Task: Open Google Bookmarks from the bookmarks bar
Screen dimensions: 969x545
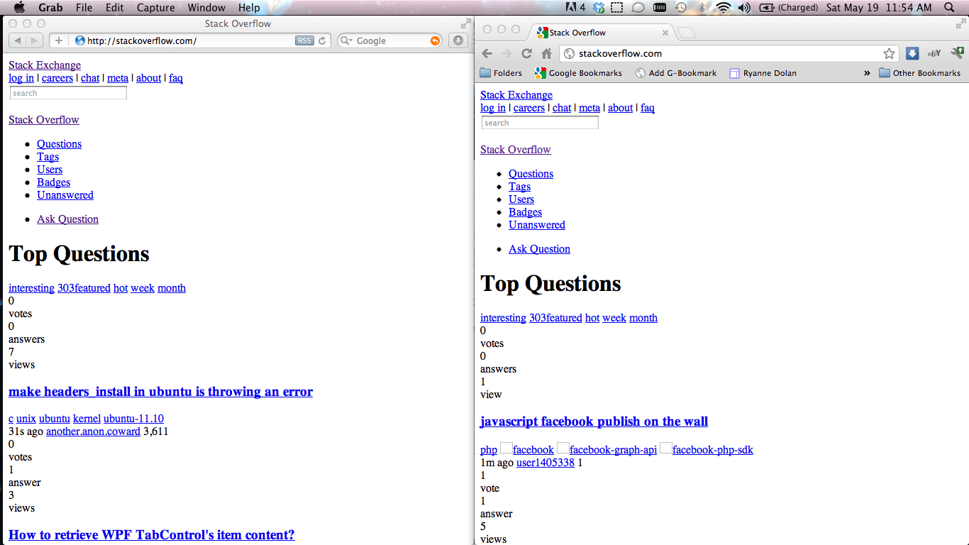Action: coord(578,73)
